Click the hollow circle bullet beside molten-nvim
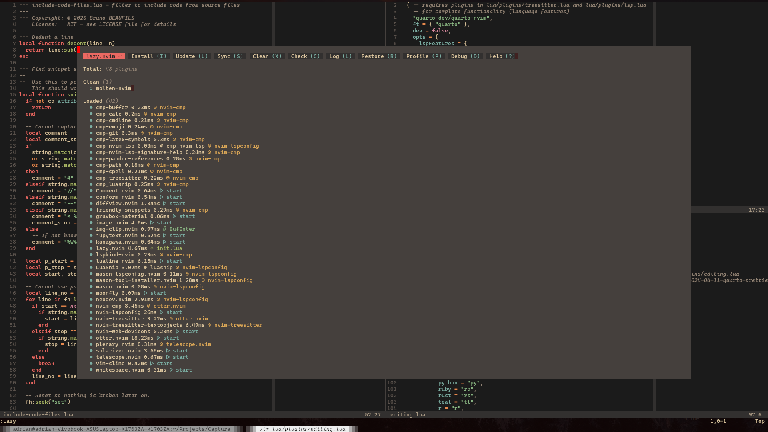The image size is (768, 432). [x=91, y=88]
